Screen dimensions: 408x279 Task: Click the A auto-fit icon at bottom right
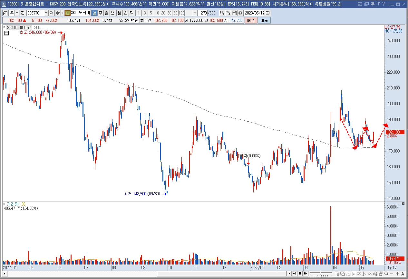point(403,274)
